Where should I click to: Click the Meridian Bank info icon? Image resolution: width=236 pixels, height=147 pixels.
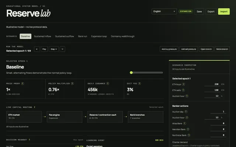coord(188,129)
